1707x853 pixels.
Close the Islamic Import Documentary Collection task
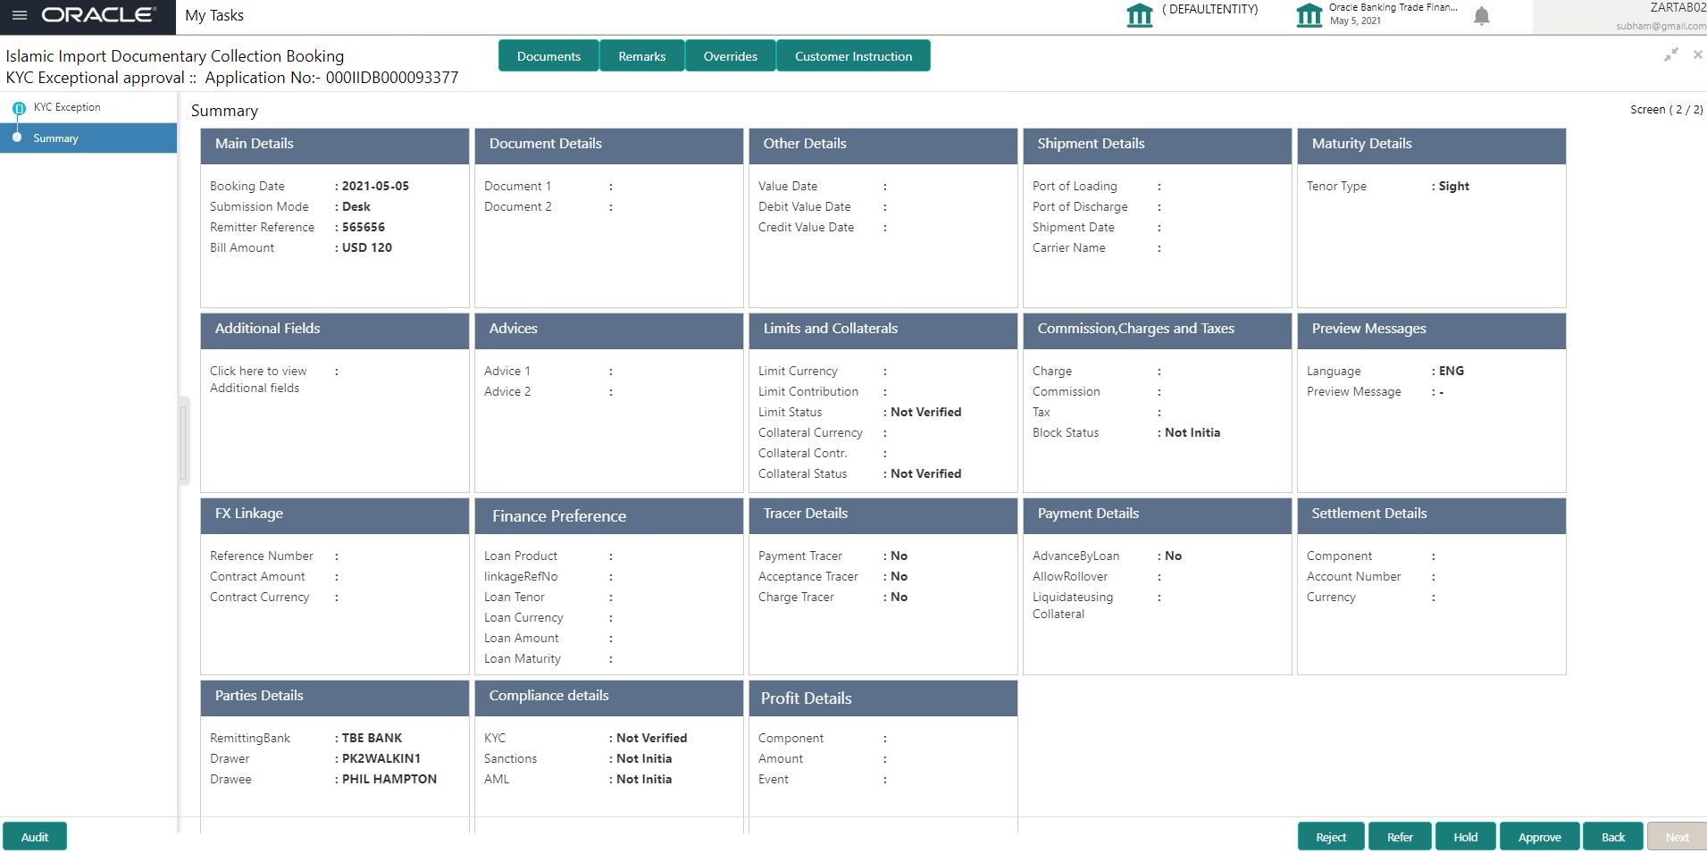click(x=1697, y=54)
